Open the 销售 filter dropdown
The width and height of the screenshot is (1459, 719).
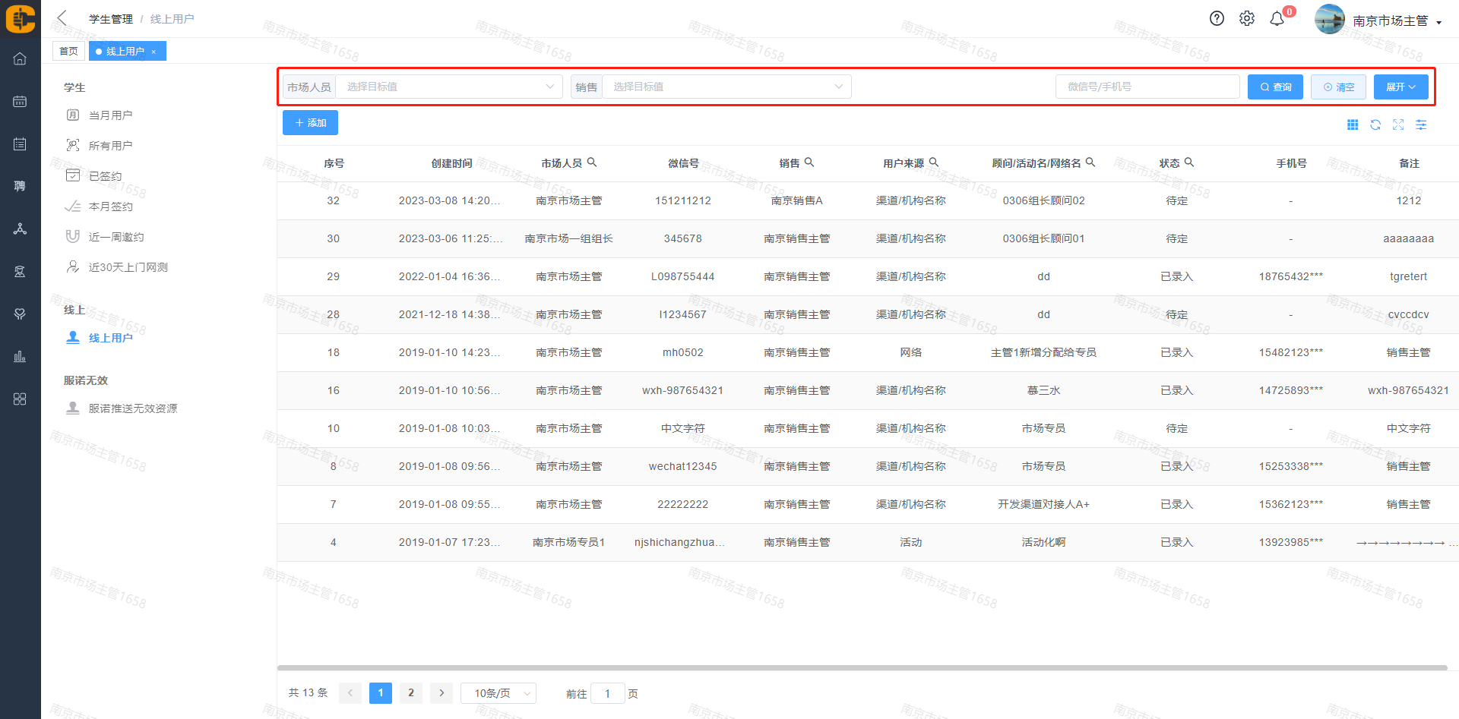[x=726, y=87]
